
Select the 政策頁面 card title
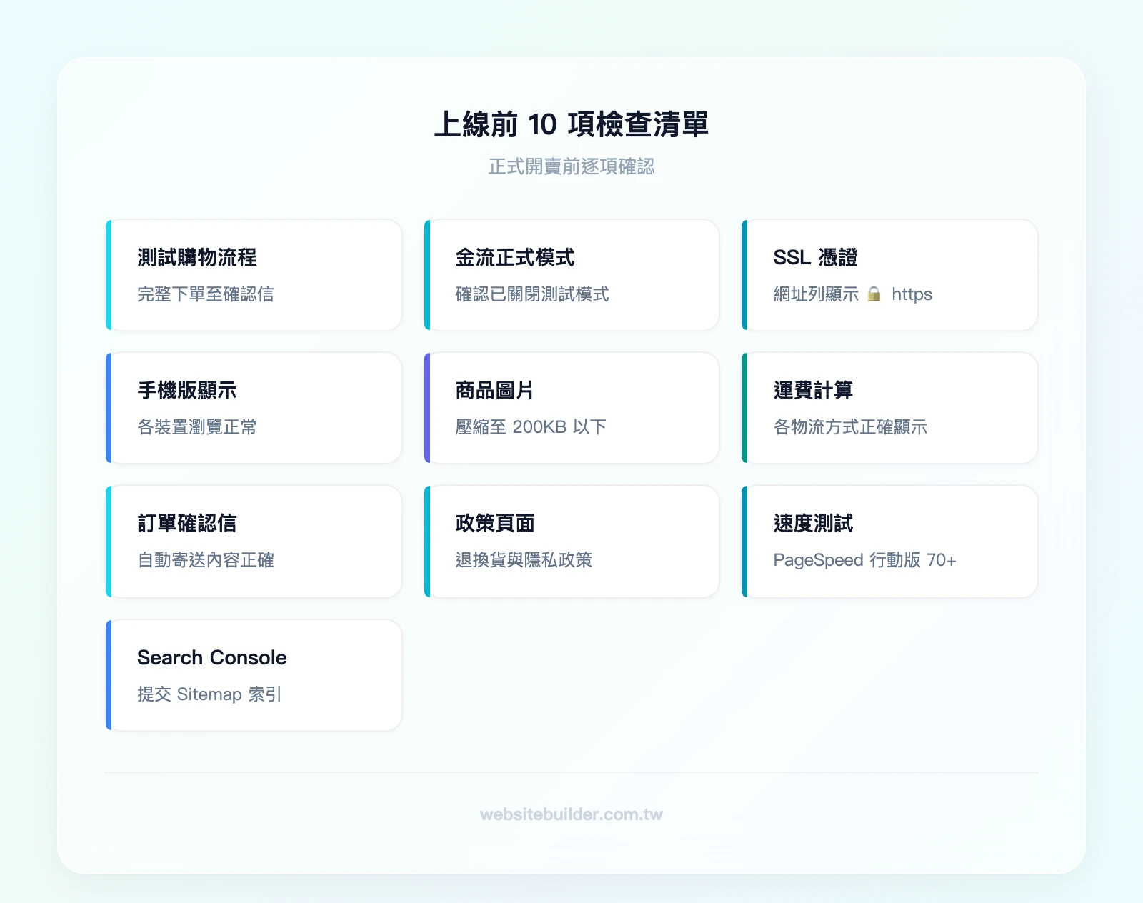tap(495, 524)
